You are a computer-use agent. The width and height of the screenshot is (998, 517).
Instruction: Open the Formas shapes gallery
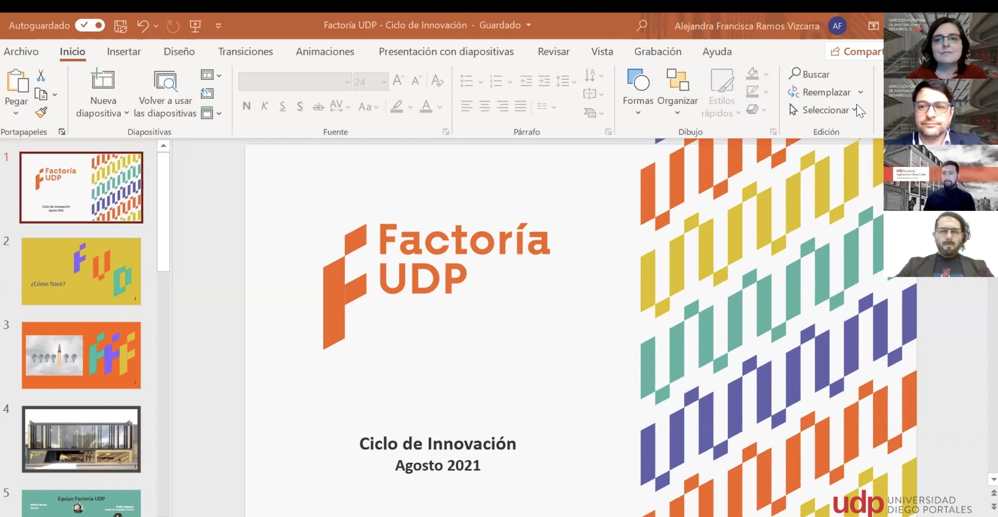tap(638, 92)
